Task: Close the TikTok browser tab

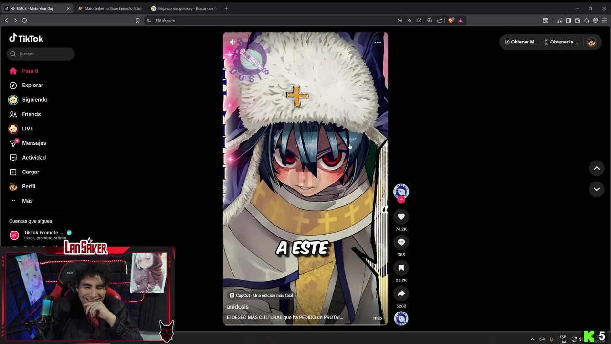Action: [x=68, y=8]
